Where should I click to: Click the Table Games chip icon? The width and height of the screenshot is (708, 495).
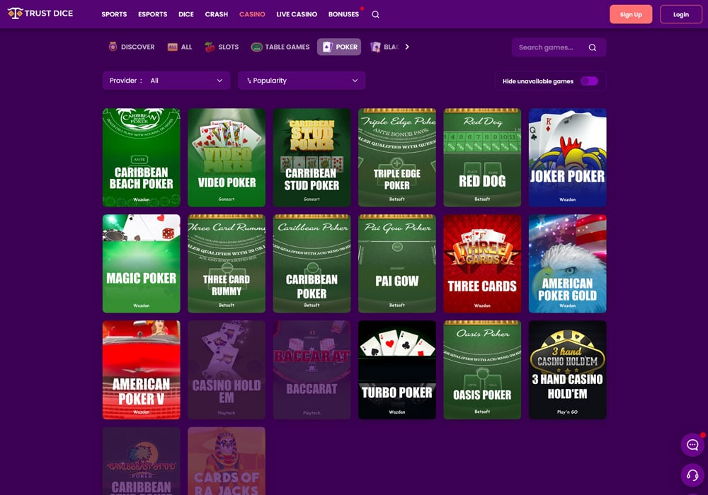(x=256, y=47)
